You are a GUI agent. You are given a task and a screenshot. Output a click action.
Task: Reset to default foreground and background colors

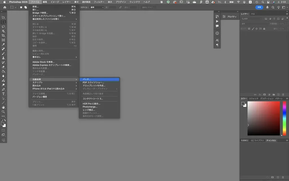point(2,120)
